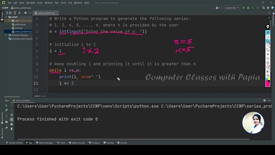Open main.py in project tree

pos(17,28)
